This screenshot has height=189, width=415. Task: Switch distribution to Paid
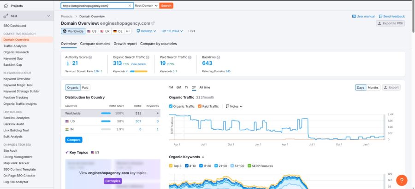pos(85,88)
